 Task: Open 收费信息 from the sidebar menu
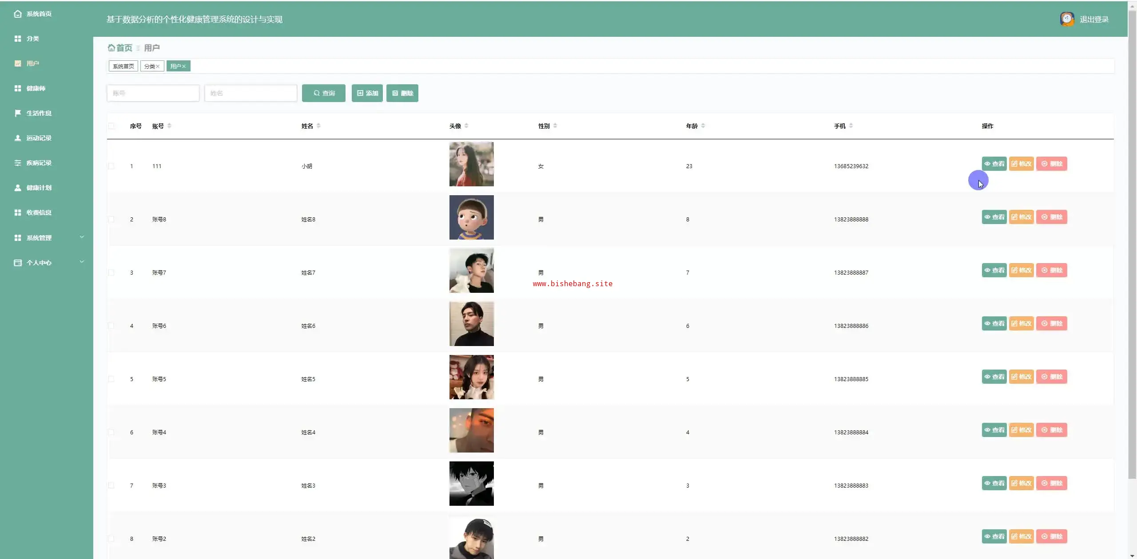tap(39, 213)
